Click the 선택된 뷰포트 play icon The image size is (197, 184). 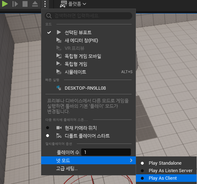(x=59, y=32)
